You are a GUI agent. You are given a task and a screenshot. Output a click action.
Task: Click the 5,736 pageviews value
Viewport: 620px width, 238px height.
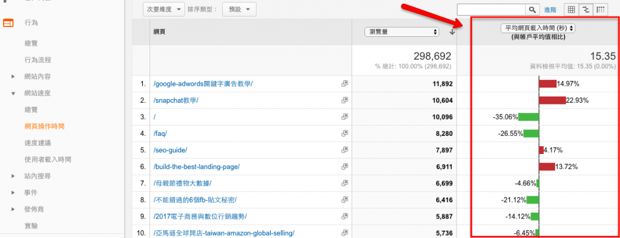444,233
